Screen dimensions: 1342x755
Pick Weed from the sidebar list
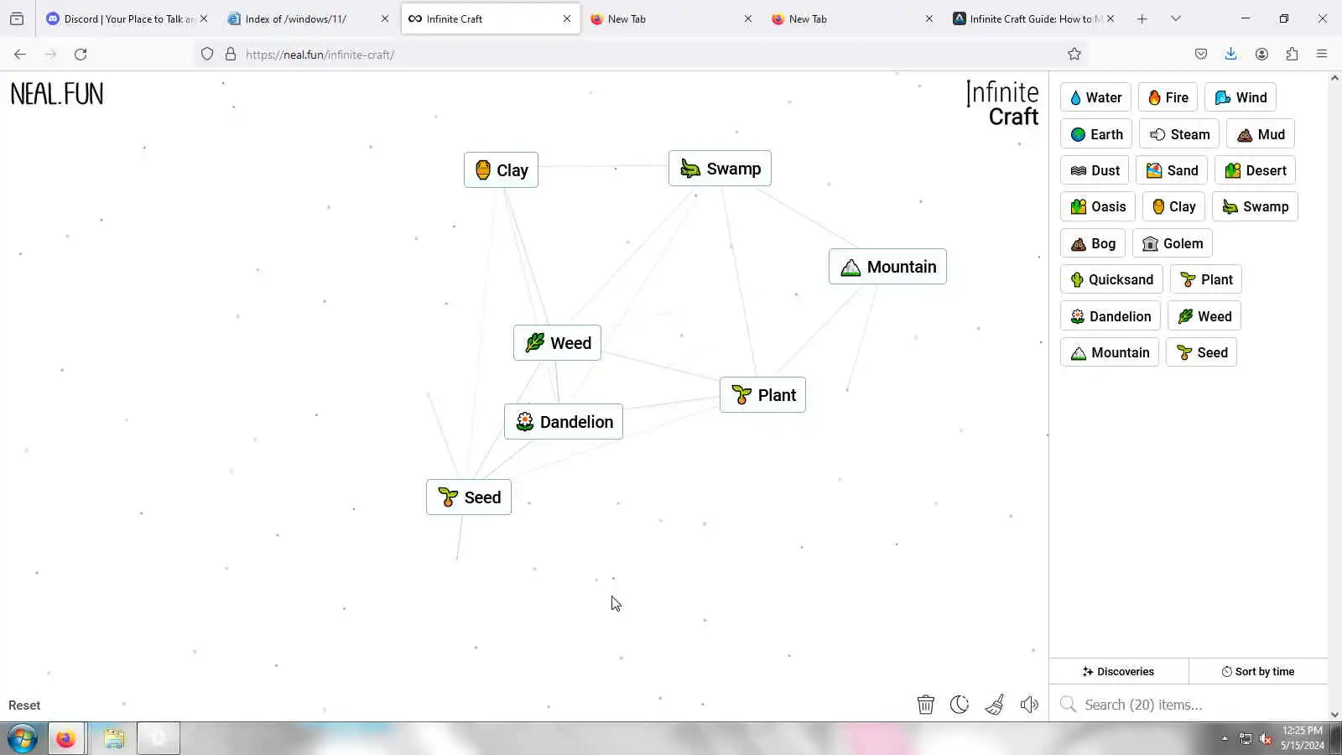click(x=1204, y=316)
